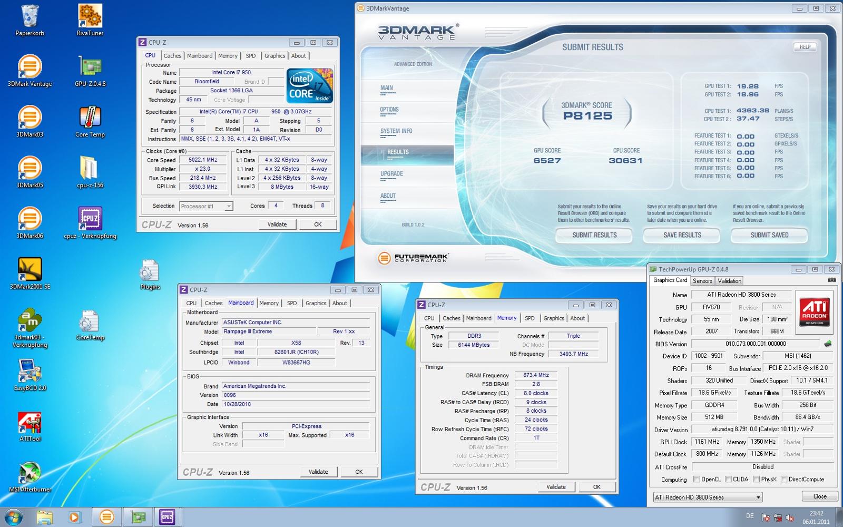Enable the OpenCL checkbox in GPU-Z
Viewport: 843px width, 527px height.
[x=697, y=479]
